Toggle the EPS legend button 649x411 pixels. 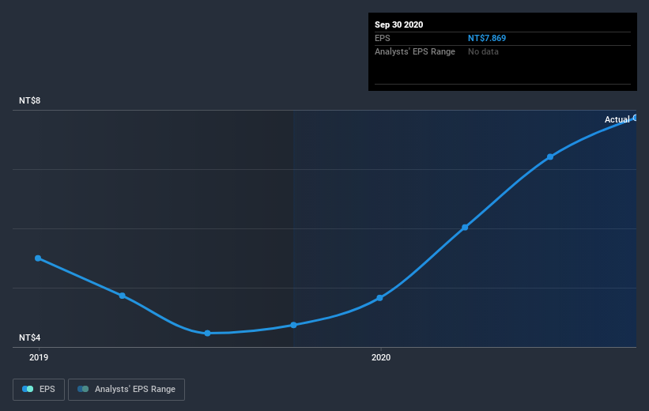[x=39, y=389]
